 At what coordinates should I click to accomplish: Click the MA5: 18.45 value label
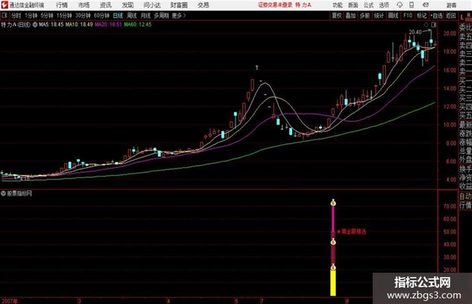tap(51, 24)
